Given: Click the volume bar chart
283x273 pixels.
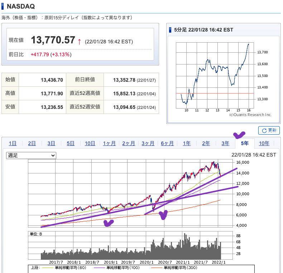Looking at the screenshot, I should pyautogui.click(x=130, y=245).
